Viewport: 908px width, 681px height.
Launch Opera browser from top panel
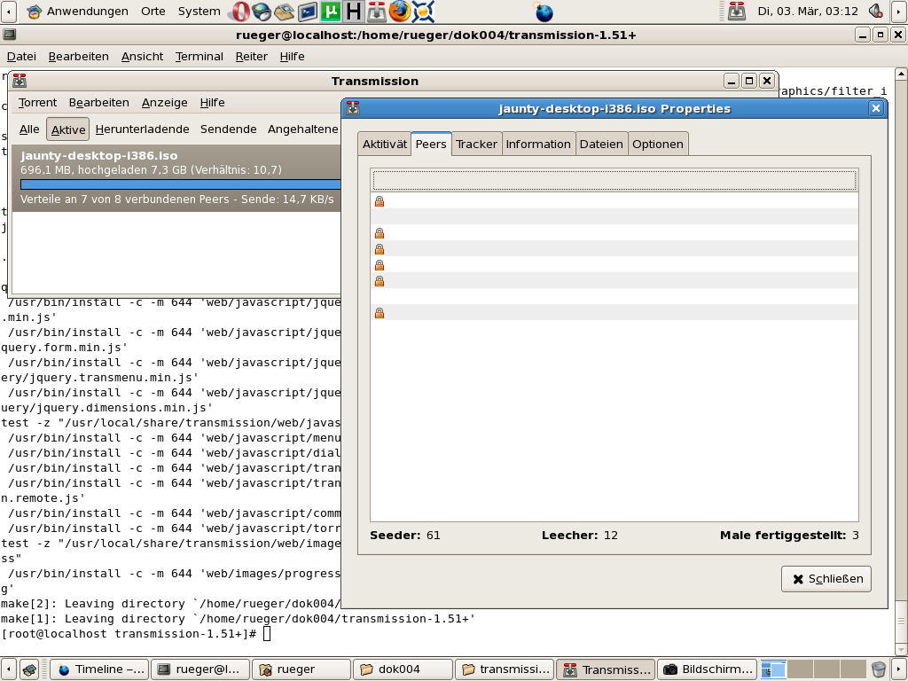[239, 11]
